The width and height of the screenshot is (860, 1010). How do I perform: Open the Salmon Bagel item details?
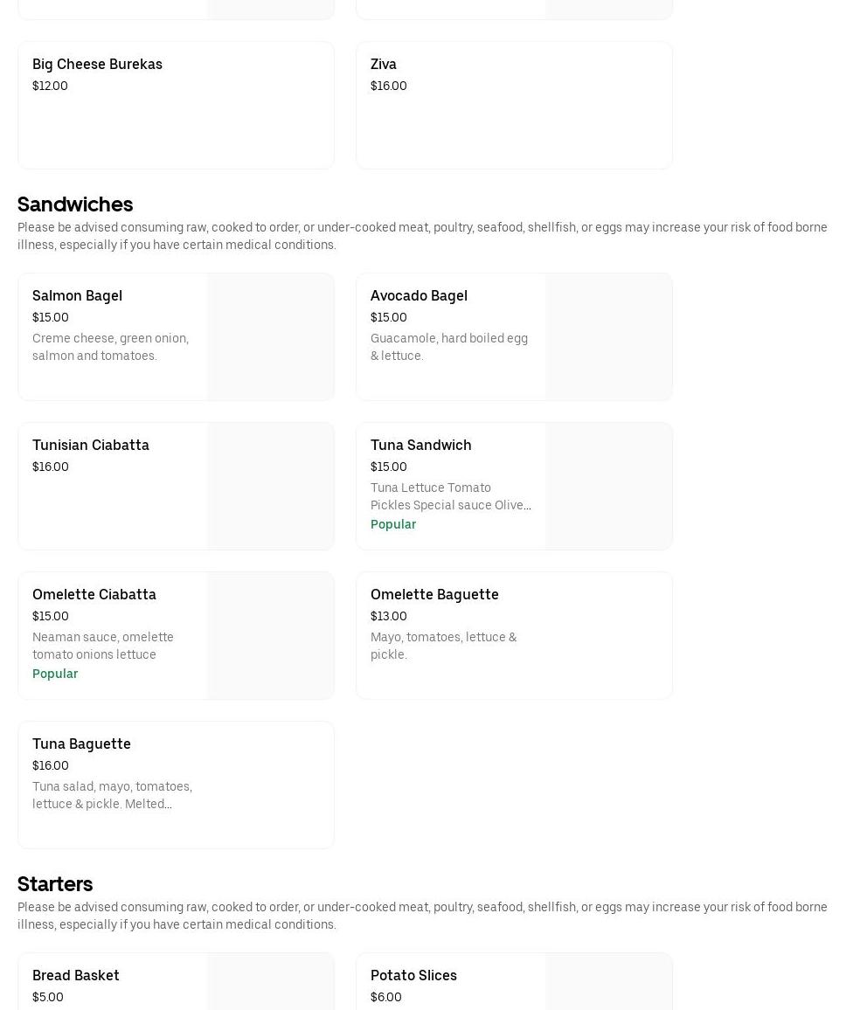pyautogui.click(x=77, y=296)
